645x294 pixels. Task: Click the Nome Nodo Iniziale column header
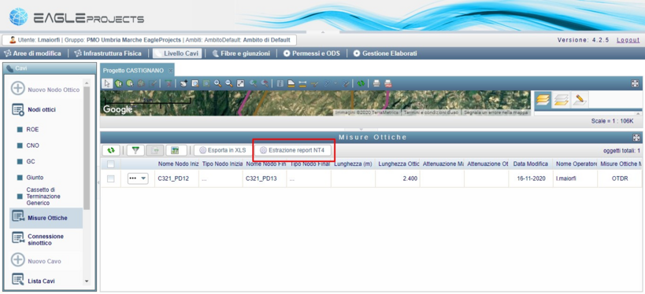tap(176, 164)
